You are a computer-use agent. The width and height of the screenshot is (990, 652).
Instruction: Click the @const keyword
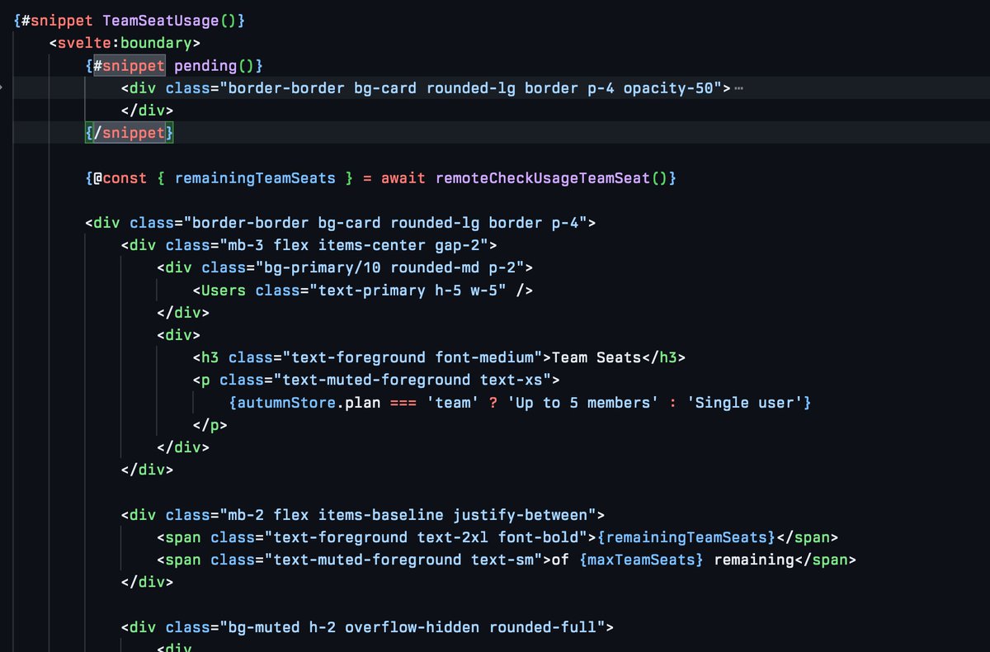(x=120, y=177)
